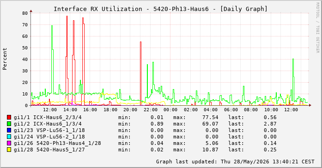
Task: Click the legend label 'gi1/26 5420-Ph13-Haus4_1/28'
Action: [x=57, y=143]
